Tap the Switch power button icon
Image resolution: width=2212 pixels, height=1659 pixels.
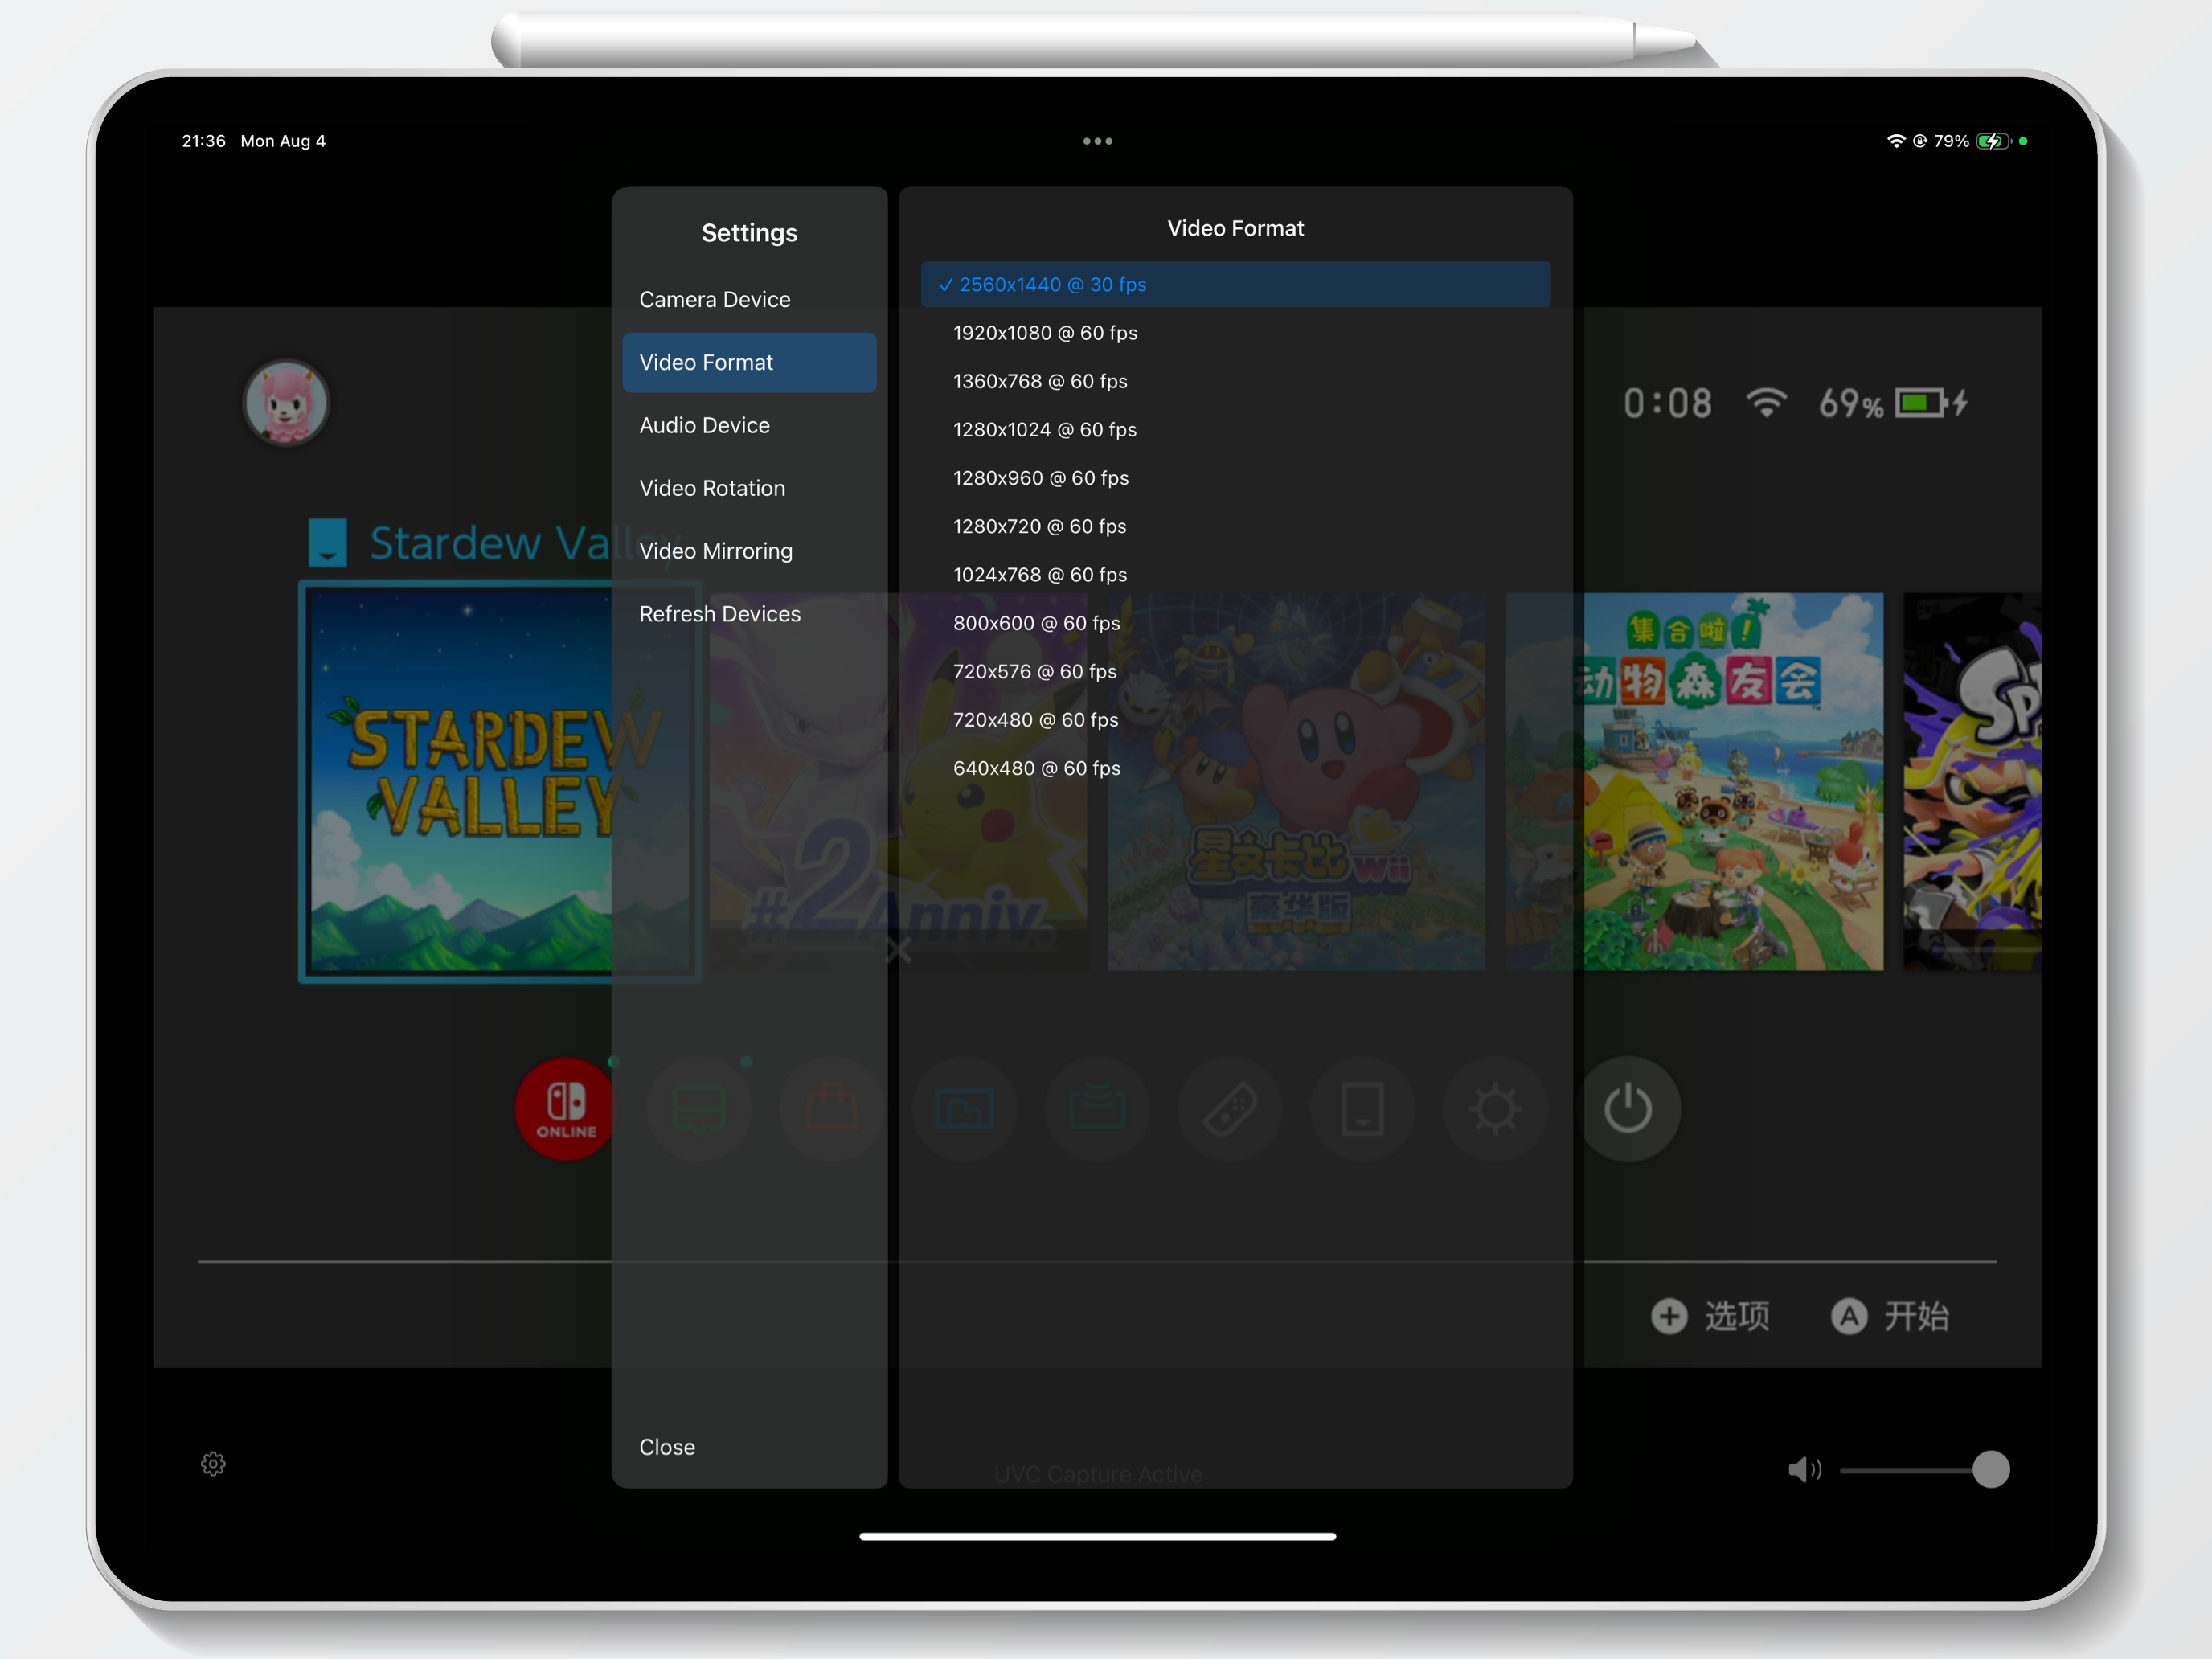(x=1628, y=1109)
